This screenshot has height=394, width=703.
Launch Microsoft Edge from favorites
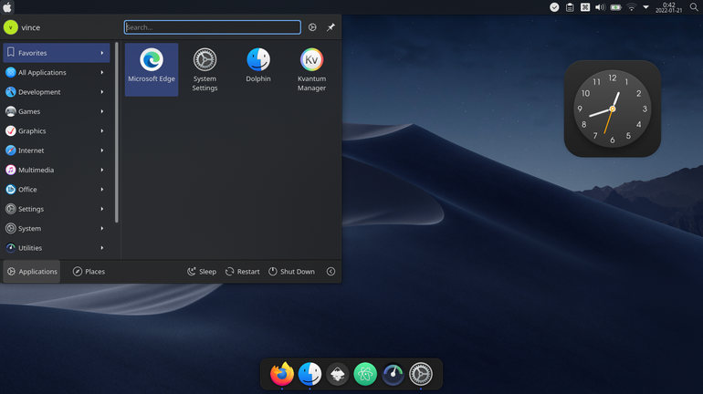pyautogui.click(x=151, y=69)
